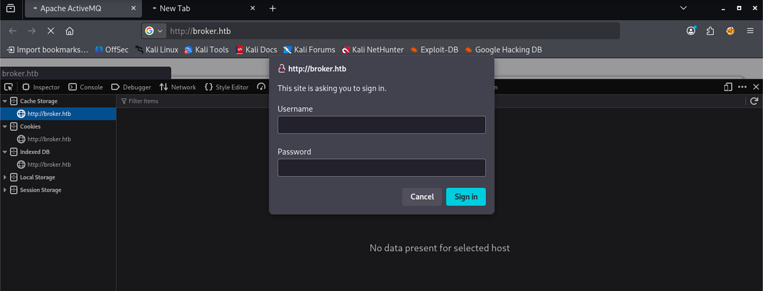The image size is (763, 291).
Task: Click the Performance gauge icon in DevTools
Action: point(262,87)
